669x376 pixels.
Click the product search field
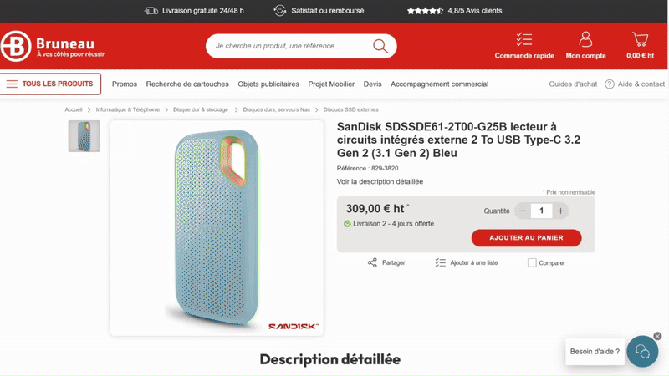pyautogui.click(x=289, y=46)
